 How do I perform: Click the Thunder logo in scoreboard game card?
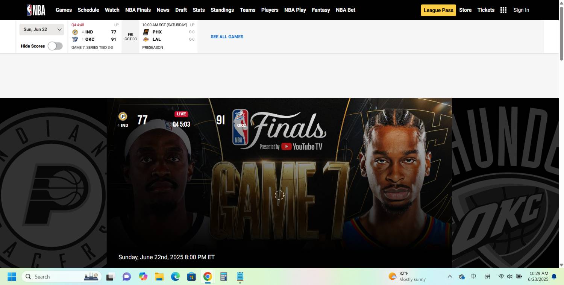[x=75, y=39]
